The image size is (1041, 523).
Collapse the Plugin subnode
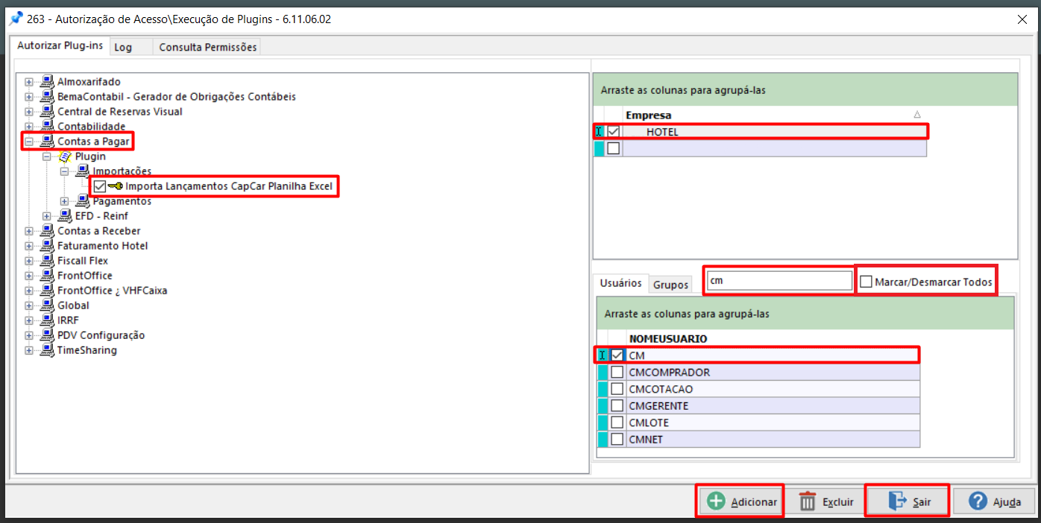46,156
